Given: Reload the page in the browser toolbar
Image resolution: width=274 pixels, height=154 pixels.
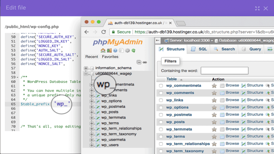Looking at the screenshot, I should click(x=103, y=32).
